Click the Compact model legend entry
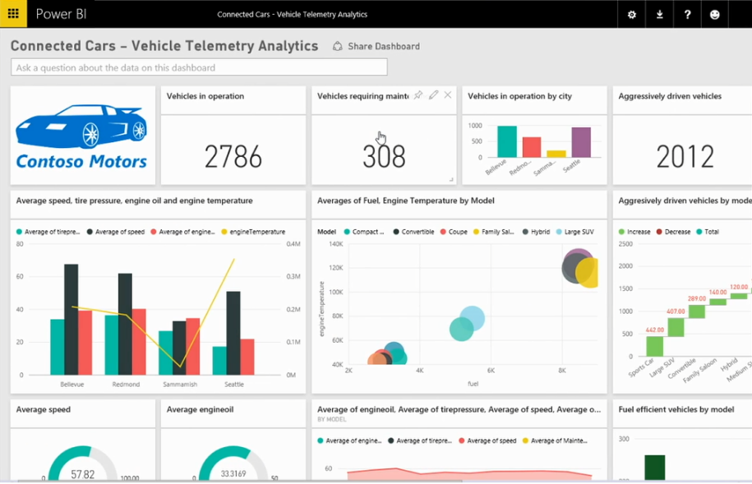 coord(364,232)
